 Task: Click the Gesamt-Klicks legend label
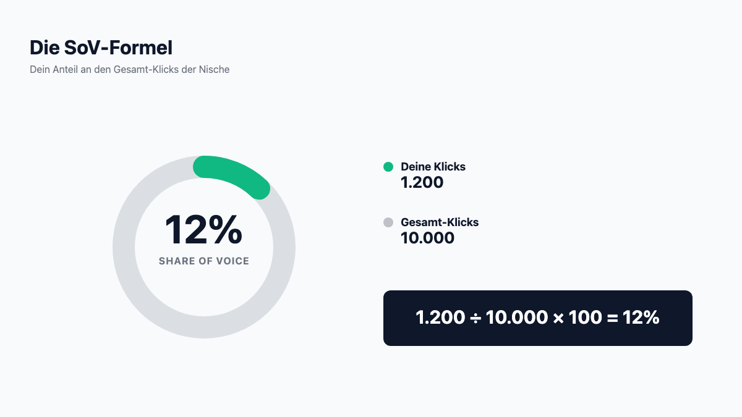440,222
